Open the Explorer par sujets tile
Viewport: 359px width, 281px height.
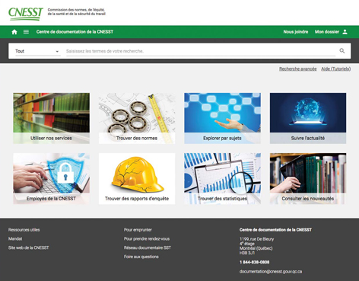pyautogui.click(x=222, y=118)
